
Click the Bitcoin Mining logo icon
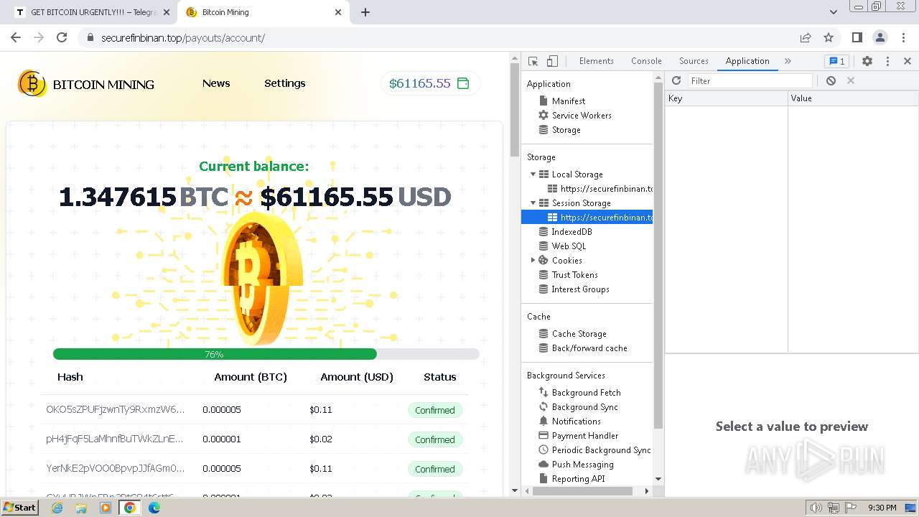[32, 84]
